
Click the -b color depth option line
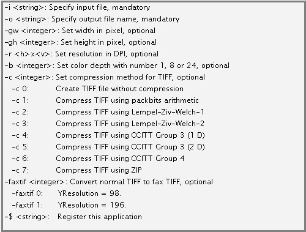coord(117,65)
